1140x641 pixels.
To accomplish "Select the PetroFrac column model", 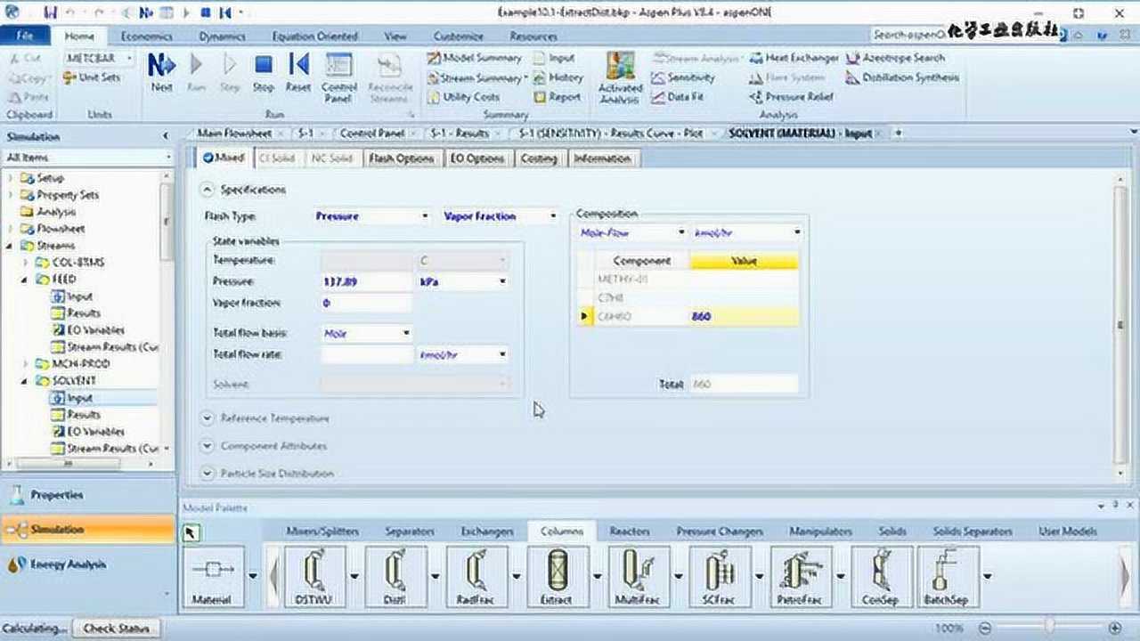I will (x=799, y=568).
